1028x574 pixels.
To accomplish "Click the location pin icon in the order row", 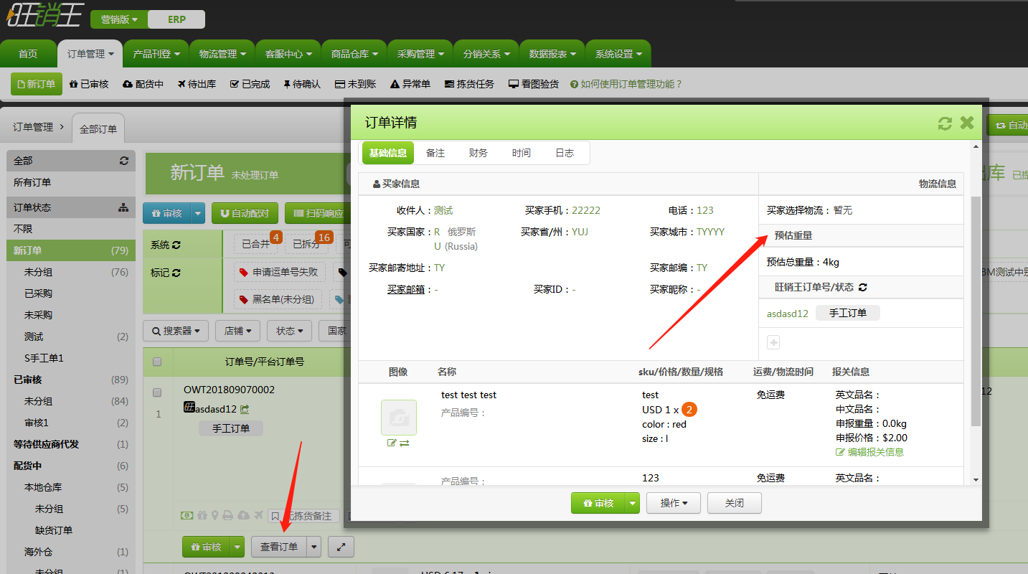I will click(214, 515).
